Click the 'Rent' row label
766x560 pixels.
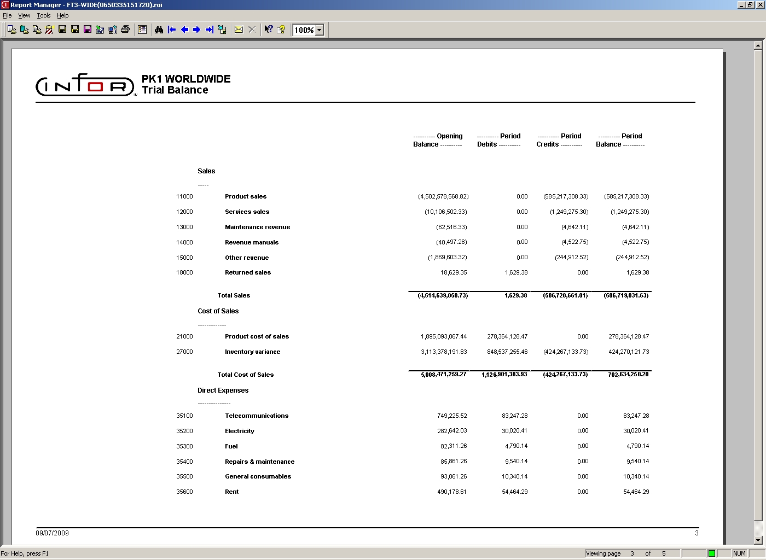[231, 492]
